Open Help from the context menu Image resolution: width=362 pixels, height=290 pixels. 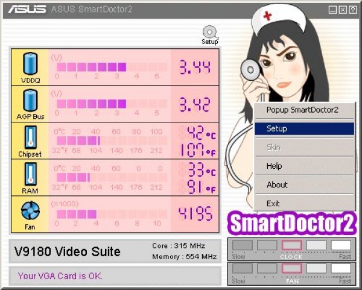click(304, 166)
